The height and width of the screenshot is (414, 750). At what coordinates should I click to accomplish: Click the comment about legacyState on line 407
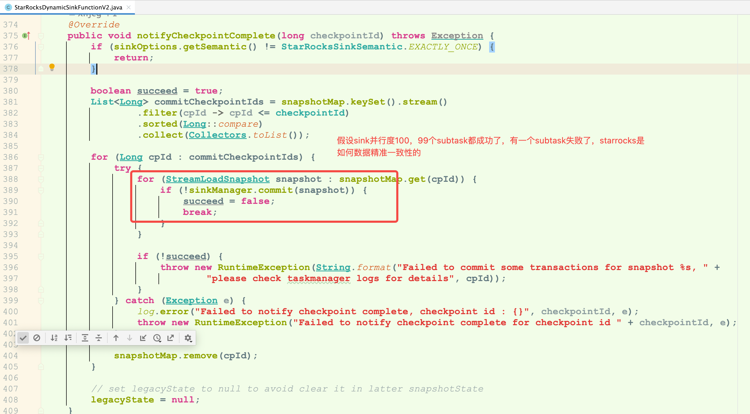(287, 389)
